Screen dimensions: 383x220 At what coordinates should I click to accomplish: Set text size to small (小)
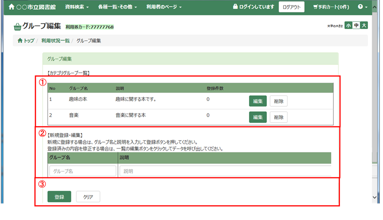(x=348, y=25)
